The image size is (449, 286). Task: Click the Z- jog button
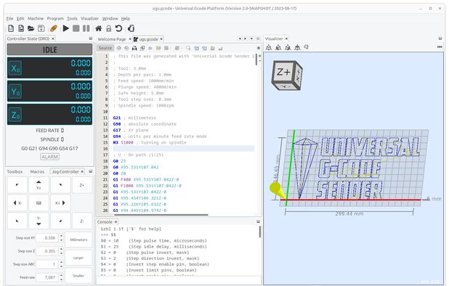coord(82,221)
